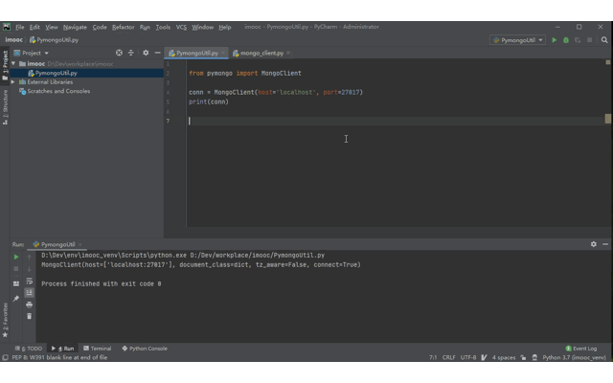Open the Window menu
The width and height of the screenshot is (613, 383).
point(202,27)
